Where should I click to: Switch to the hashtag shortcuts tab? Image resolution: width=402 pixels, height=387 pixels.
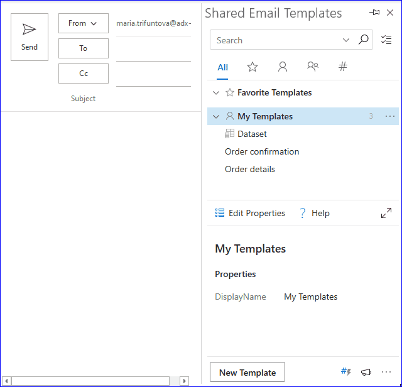point(343,67)
